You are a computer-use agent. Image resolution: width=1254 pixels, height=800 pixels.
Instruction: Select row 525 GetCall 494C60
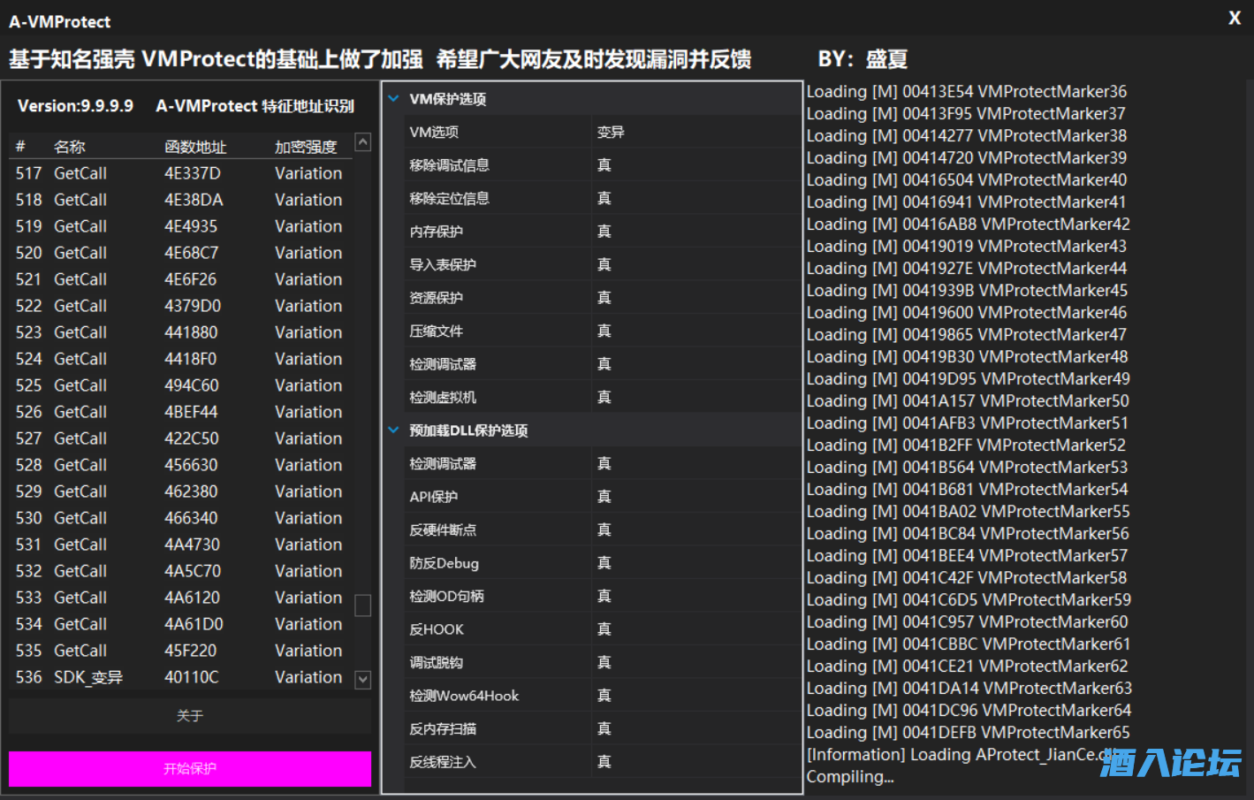point(180,385)
